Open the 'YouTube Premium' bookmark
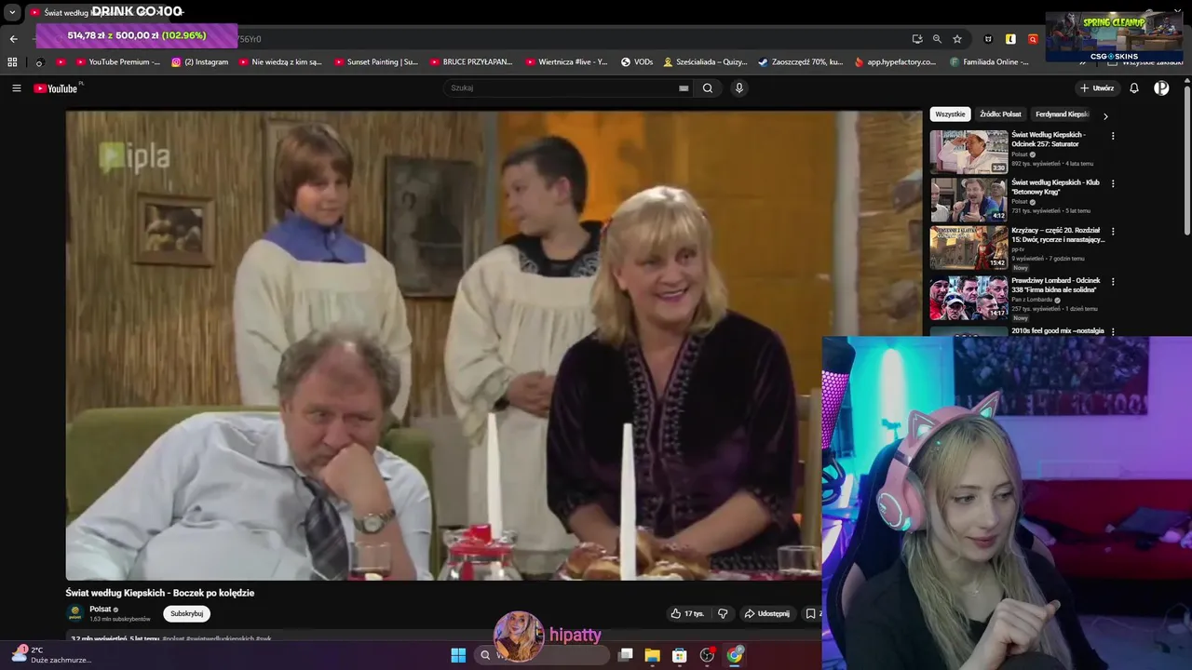1192x670 pixels. coord(117,62)
